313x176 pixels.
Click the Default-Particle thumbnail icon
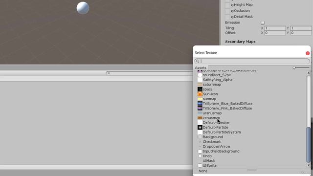200,128
